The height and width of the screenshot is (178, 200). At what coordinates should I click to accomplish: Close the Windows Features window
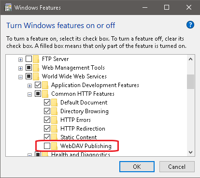tap(189, 7)
